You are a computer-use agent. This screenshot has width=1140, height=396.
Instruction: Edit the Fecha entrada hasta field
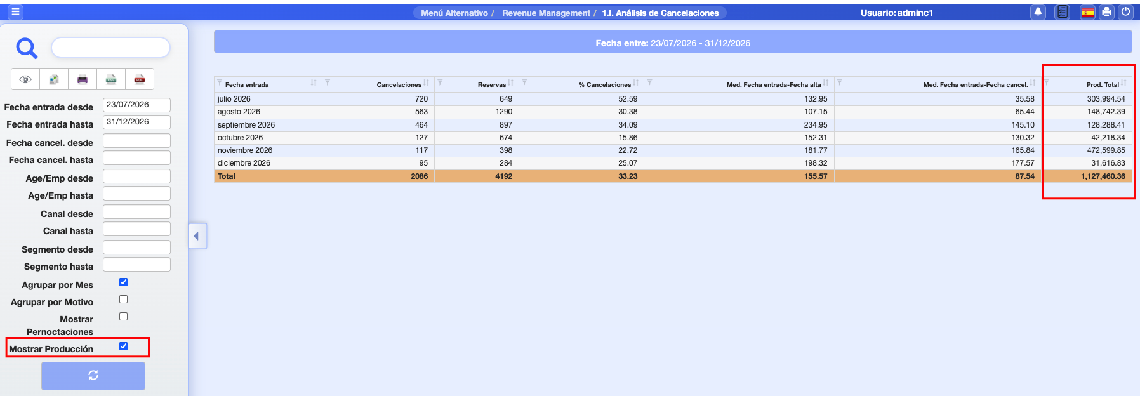click(x=136, y=122)
